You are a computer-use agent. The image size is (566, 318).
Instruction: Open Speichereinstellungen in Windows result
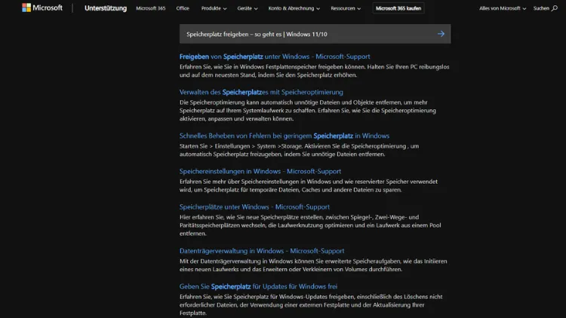click(260, 171)
